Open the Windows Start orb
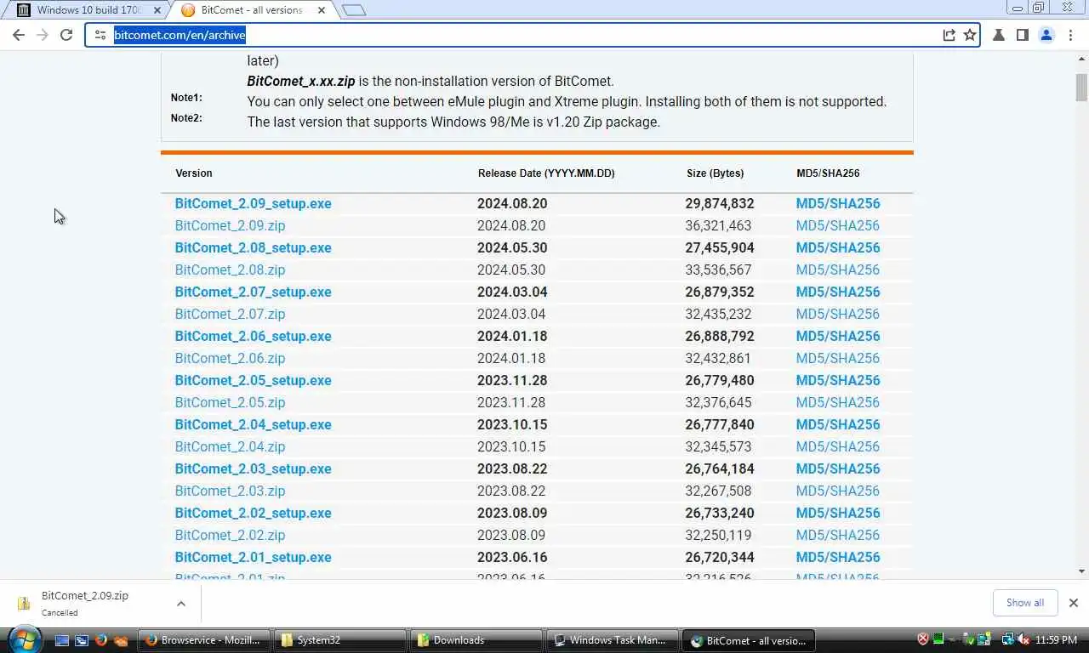 point(24,639)
